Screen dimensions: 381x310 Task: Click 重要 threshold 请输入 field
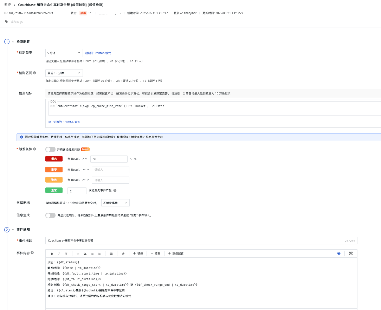click(111, 170)
